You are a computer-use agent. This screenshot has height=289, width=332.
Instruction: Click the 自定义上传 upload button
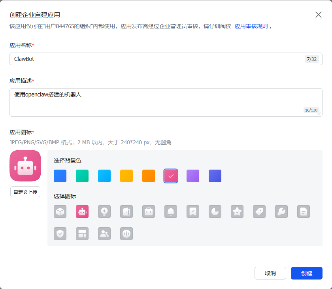coord(25,192)
